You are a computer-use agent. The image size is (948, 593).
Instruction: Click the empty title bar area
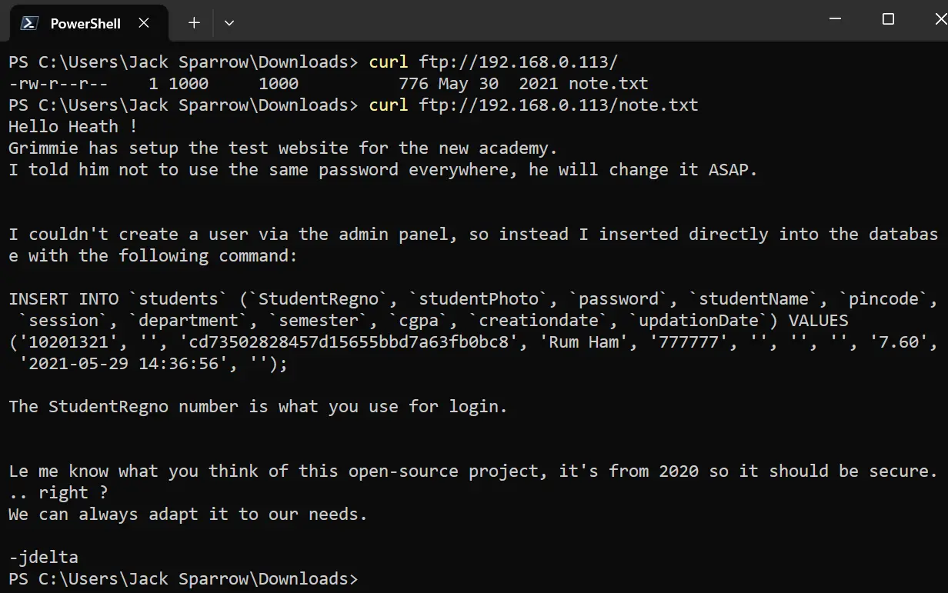[x=523, y=19]
